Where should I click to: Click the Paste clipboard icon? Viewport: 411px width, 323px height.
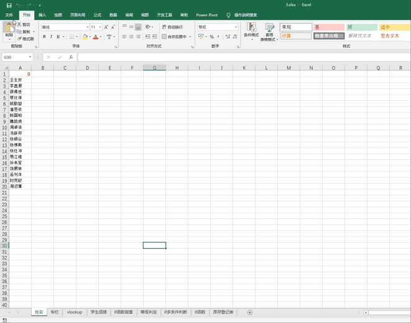coord(9,27)
